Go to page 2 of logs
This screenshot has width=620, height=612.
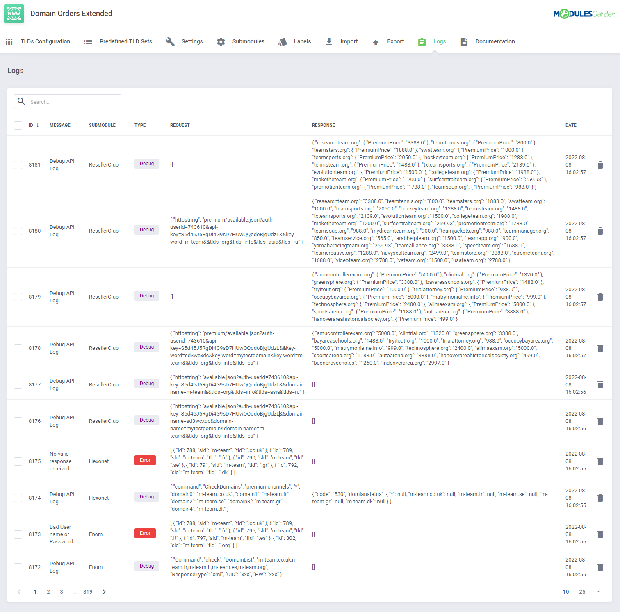(48, 592)
